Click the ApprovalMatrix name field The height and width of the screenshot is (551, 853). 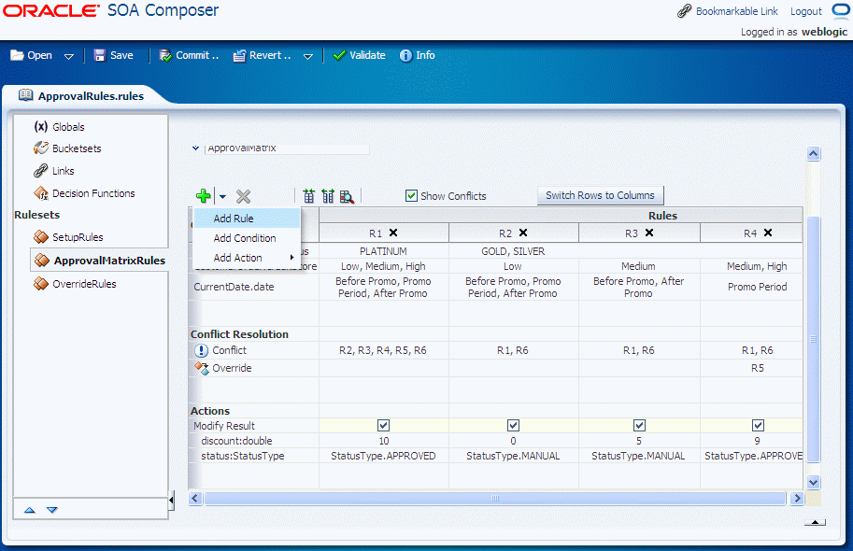tap(287, 148)
